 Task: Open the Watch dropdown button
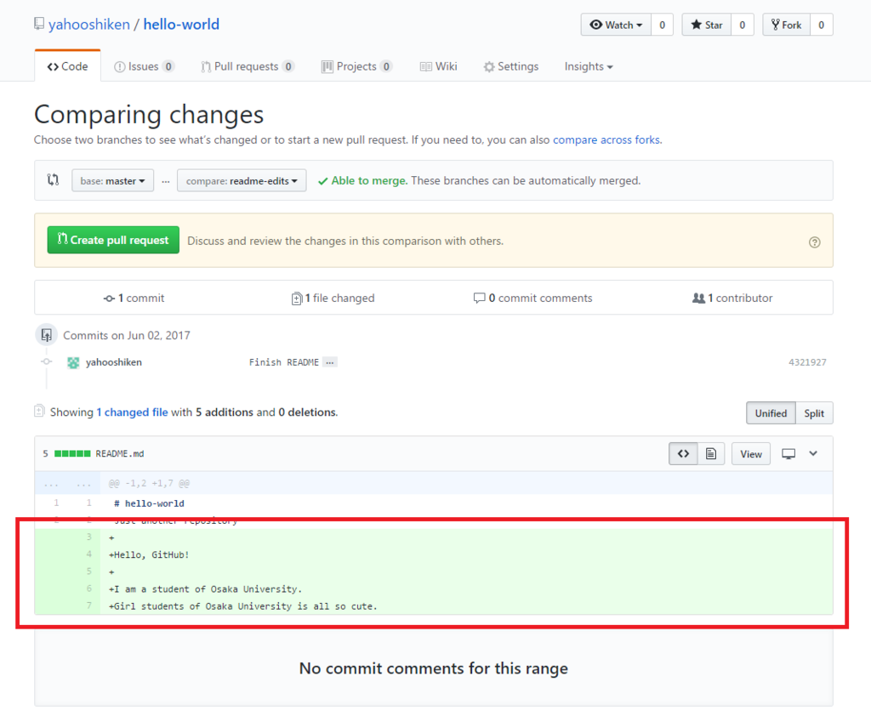click(616, 25)
